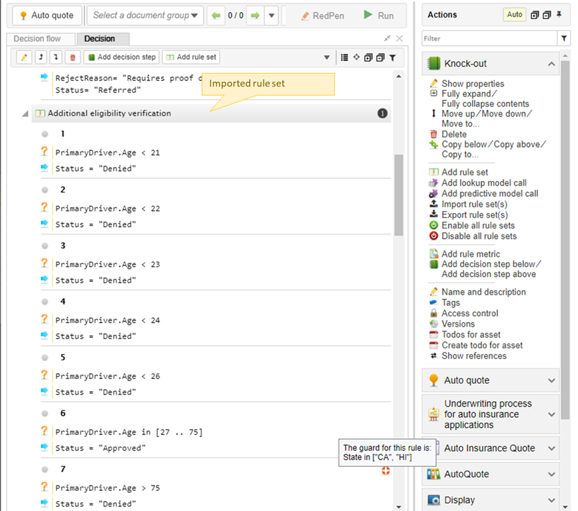The width and height of the screenshot is (578, 511).
Task: Click the Add decision step button
Action: pyautogui.click(x=122, y=58)
